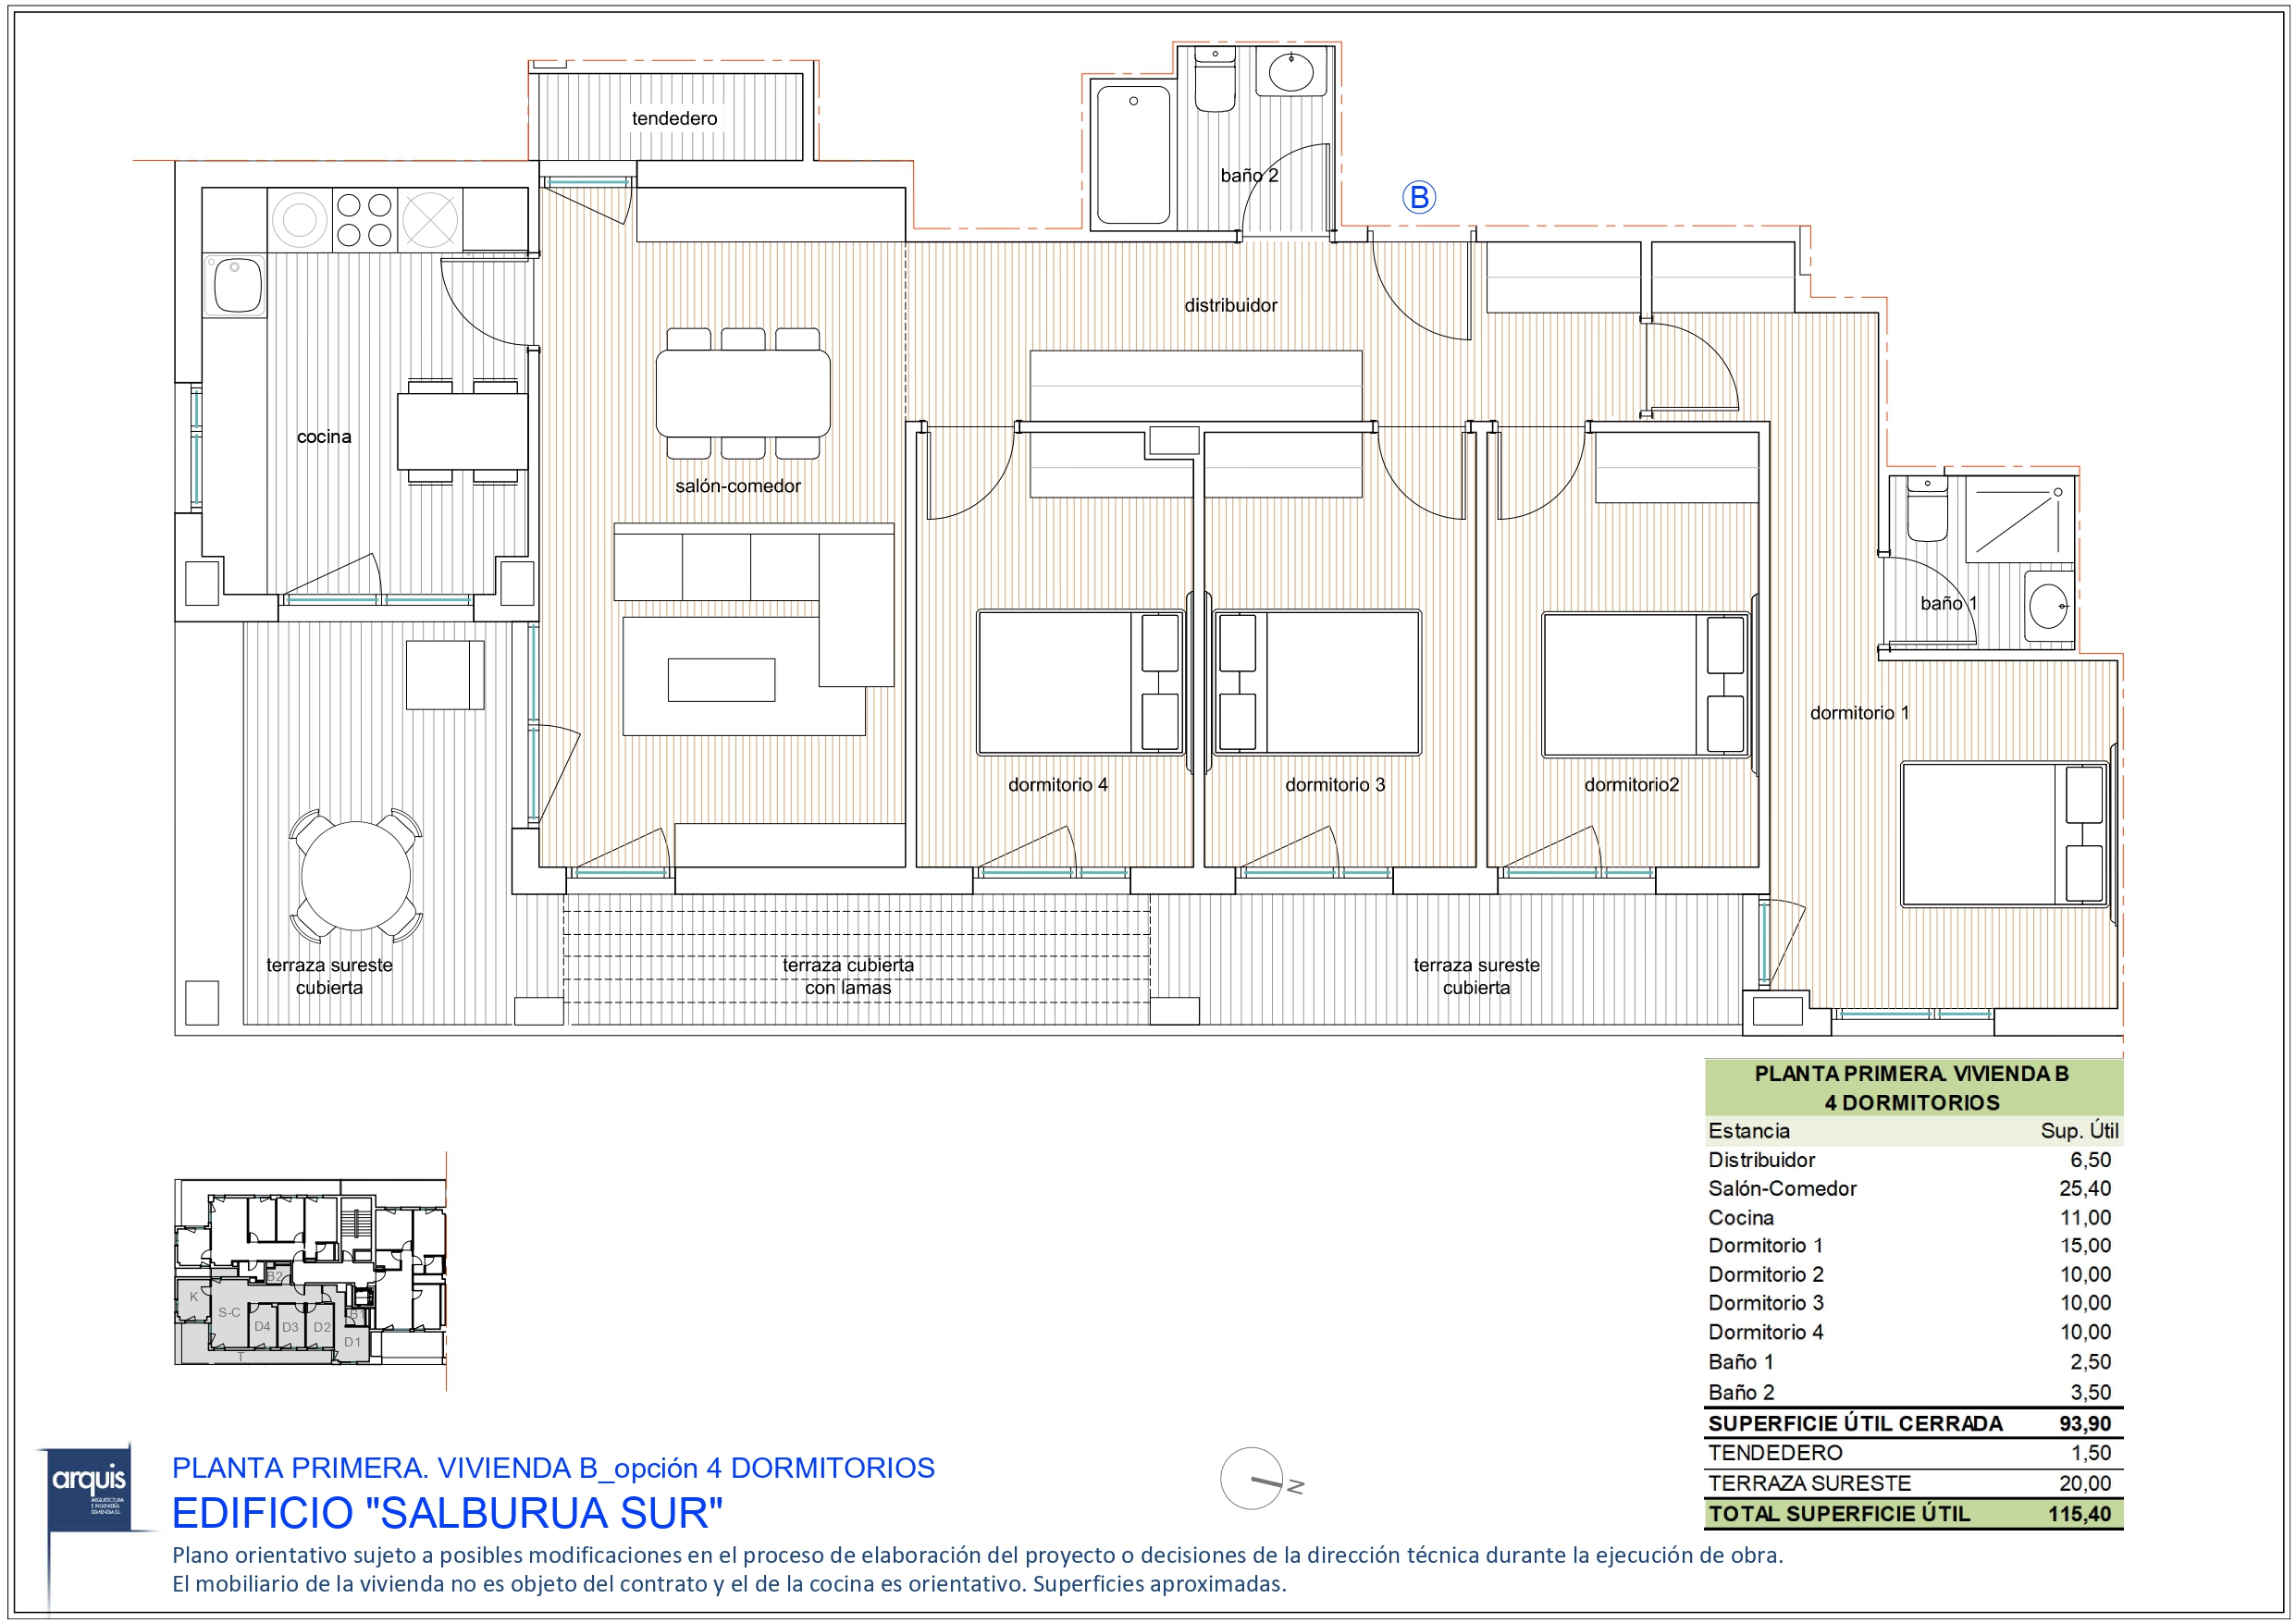Click the 'terraza cubierta con lamas' label

click(847, 976)
